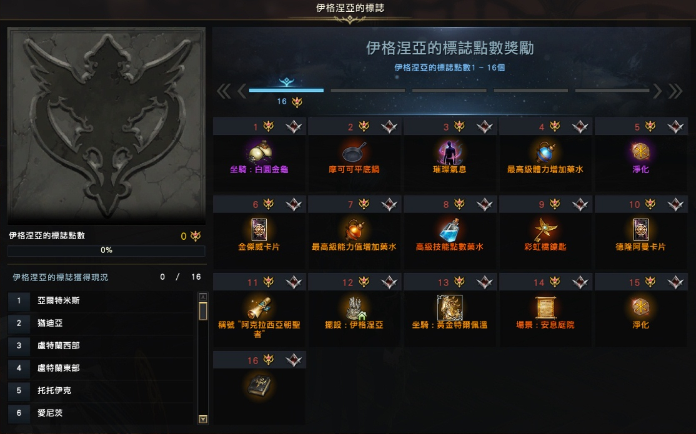
Task: Jump to last reward page double arrow
Action: tap(675, 91)
